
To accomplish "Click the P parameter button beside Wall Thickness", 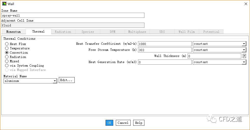I will coord(244,56).
